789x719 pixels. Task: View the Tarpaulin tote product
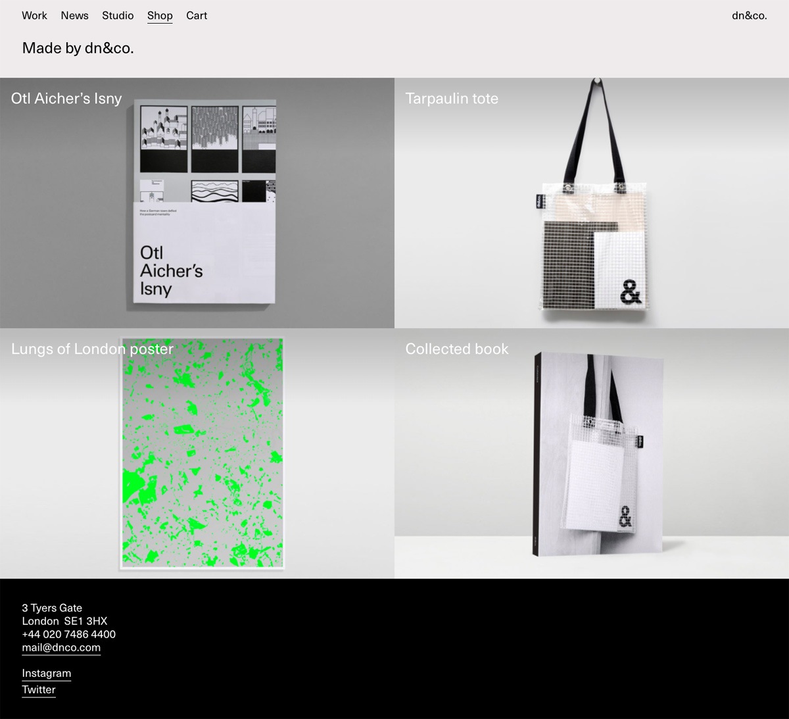(x=452, y=98)
